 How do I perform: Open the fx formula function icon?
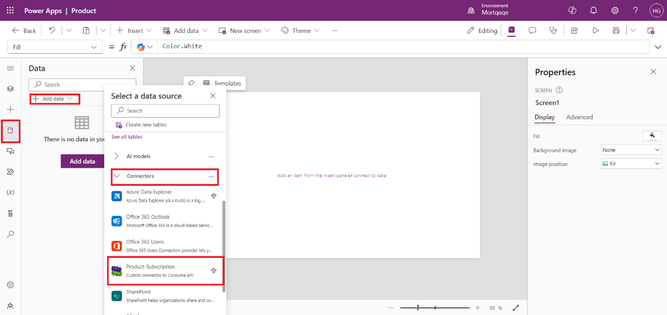point(122,46)
